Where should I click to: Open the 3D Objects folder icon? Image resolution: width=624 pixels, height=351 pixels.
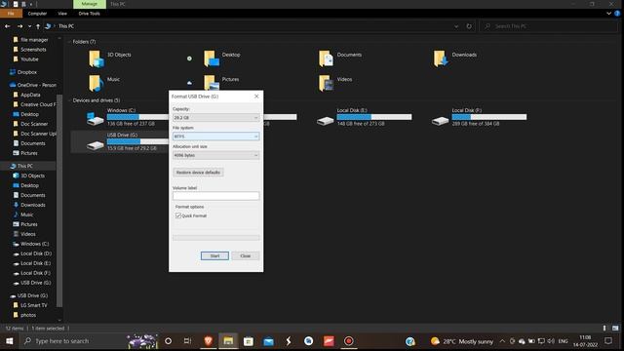pyautogui.click(x=96, y=58)
